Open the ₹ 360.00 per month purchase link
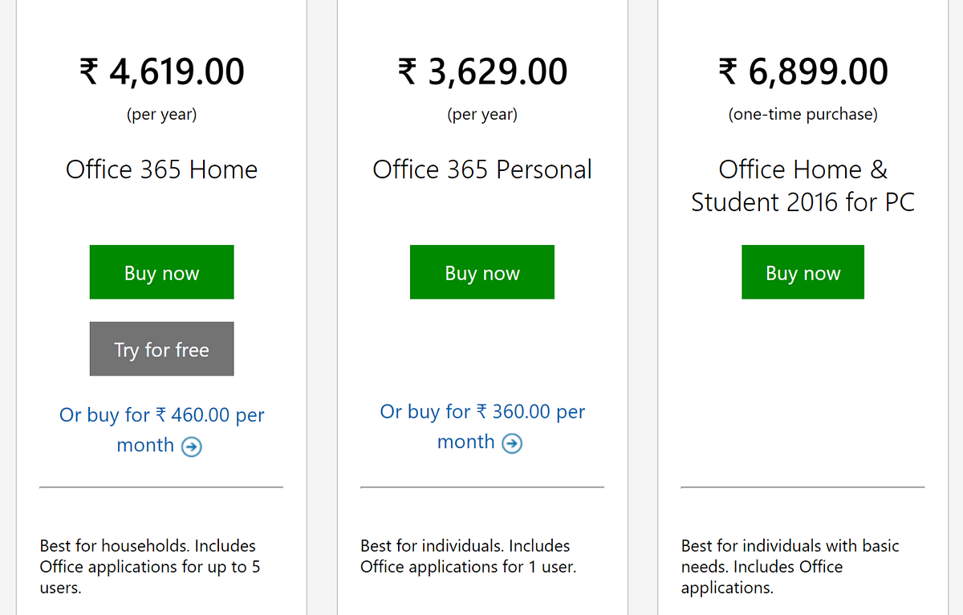This screenshot has height=615, width=963. tap(482, 426)
